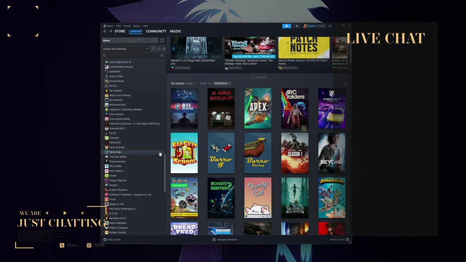Switch to the LIBRARY tab
Image resolution: width=466 pixels, height=262 pixels.
tap(135, 31)
